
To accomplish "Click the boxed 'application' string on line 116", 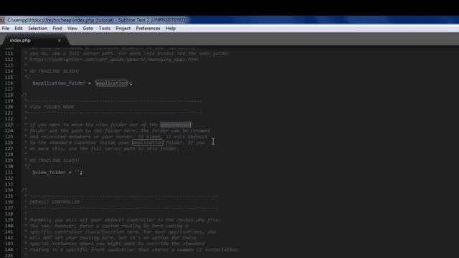I will click(112, 83).
